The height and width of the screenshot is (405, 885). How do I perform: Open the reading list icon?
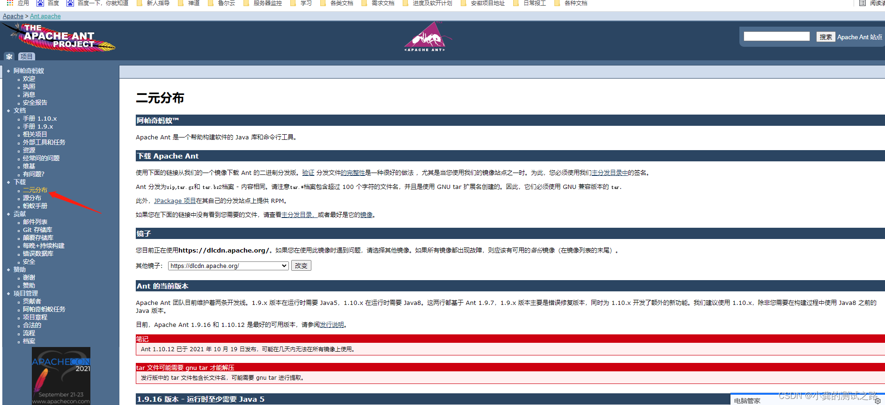(x=863, y=3)
